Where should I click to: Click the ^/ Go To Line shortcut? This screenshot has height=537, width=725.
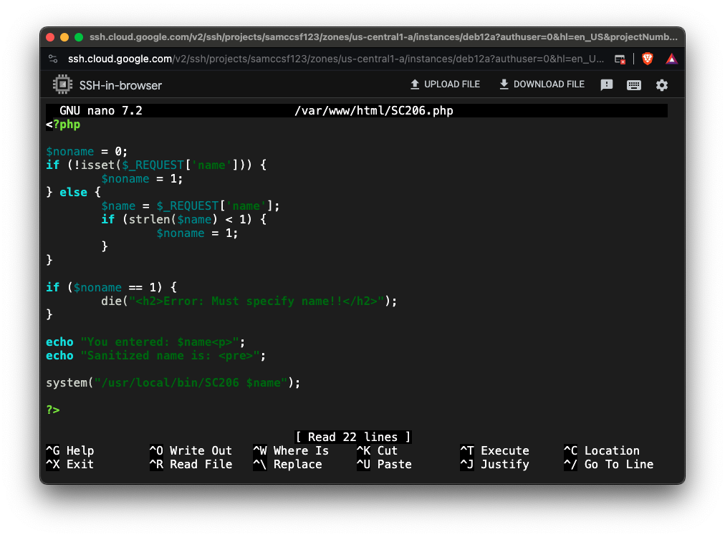608,464
